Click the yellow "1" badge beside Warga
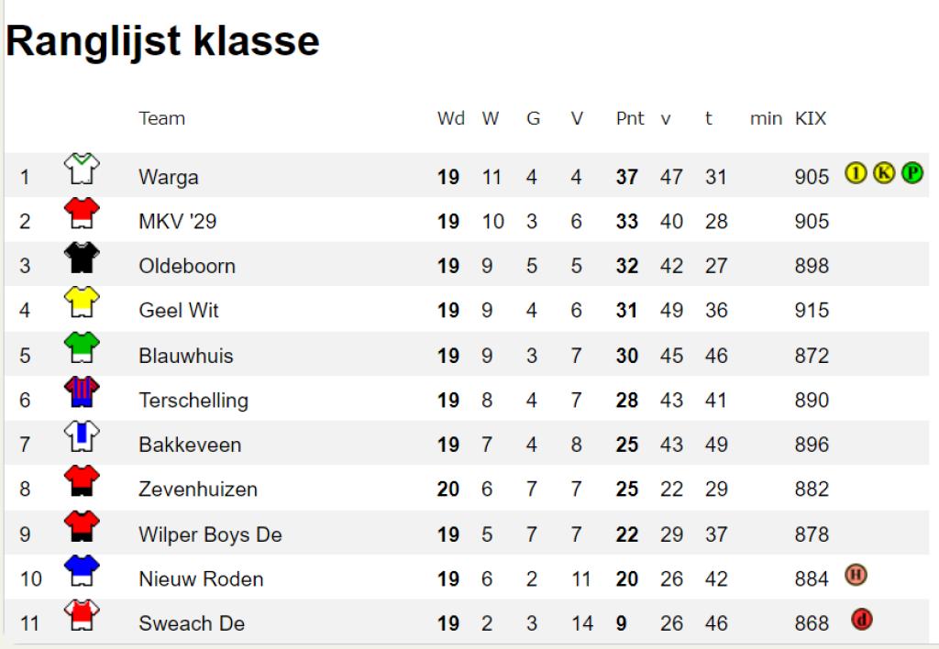 pos(856,173)
